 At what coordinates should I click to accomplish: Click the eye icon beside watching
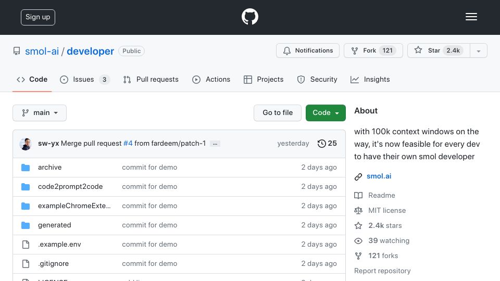pyautogui.click(x=358, y=241)
